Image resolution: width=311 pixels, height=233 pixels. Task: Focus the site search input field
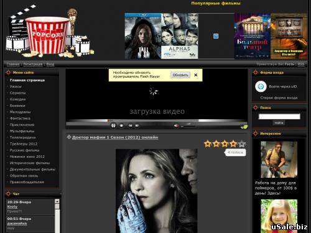coord(279,116)
